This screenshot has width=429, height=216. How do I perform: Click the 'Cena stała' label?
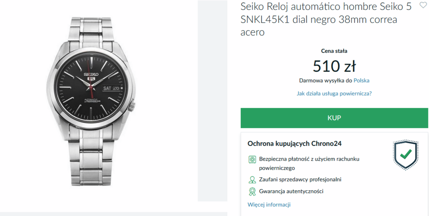pos(334,51)
